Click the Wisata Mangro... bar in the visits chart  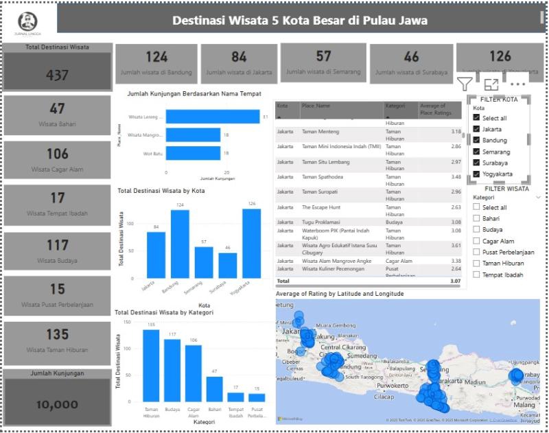[x=193, y=134]
